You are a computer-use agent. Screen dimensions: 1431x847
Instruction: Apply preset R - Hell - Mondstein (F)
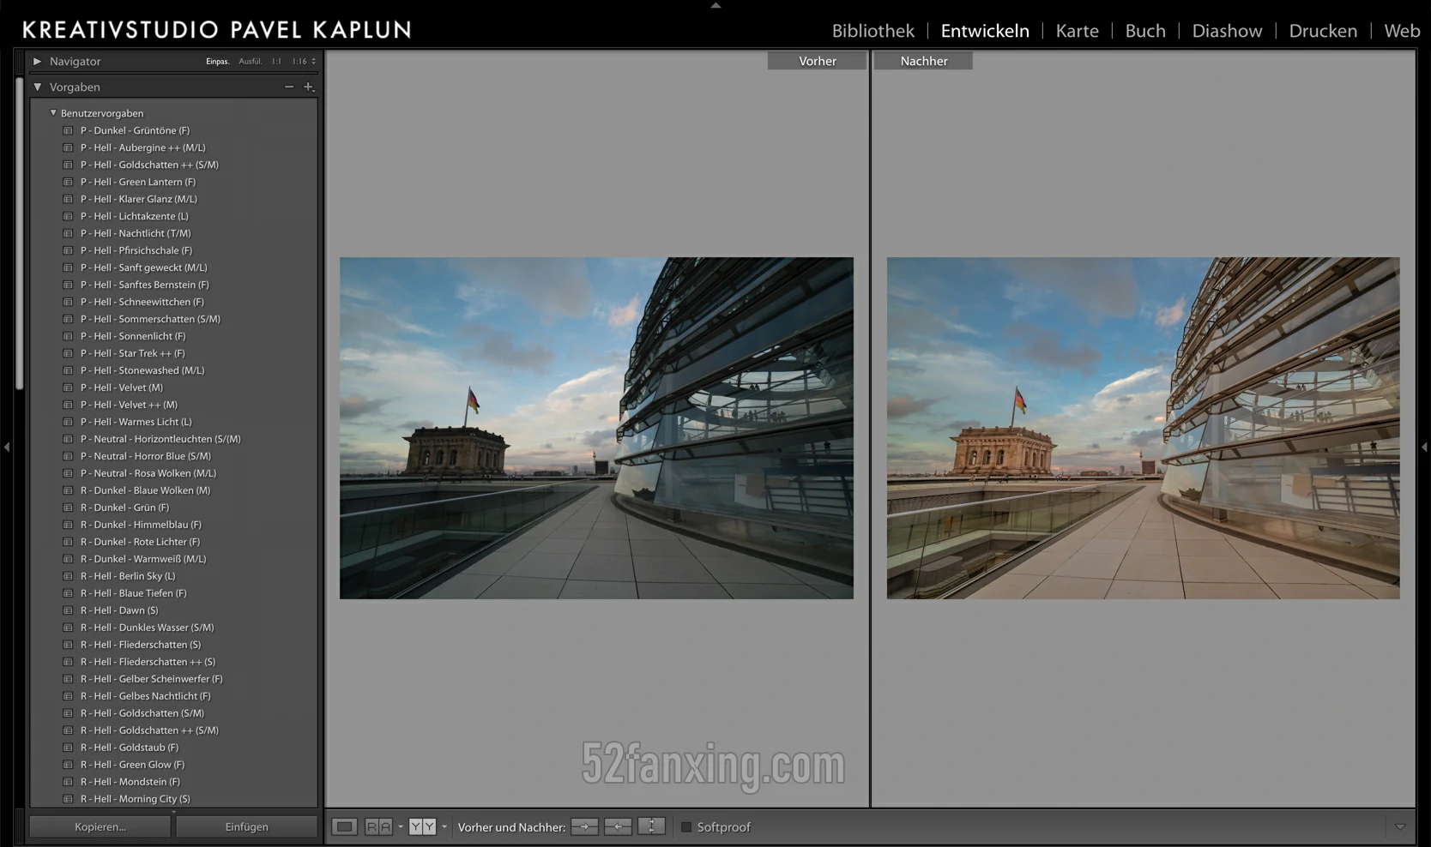130,782
